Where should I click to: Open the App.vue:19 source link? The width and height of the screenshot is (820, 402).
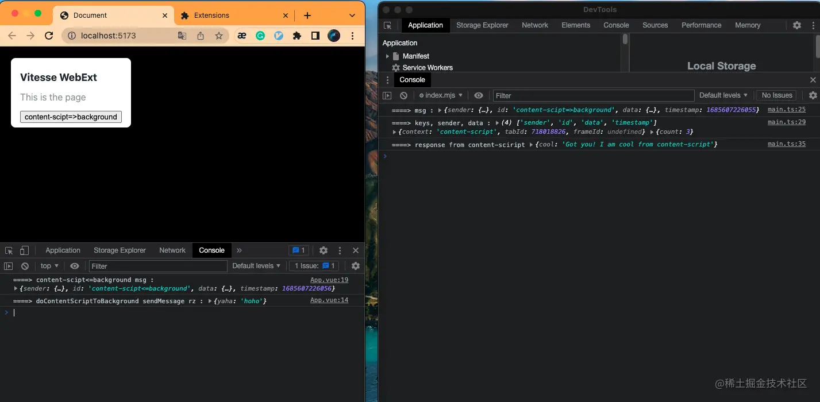click(329, 280)
